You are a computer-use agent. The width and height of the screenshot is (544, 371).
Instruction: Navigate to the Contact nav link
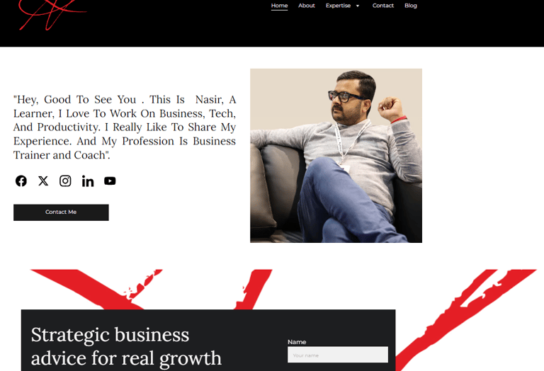pos(383,6)
